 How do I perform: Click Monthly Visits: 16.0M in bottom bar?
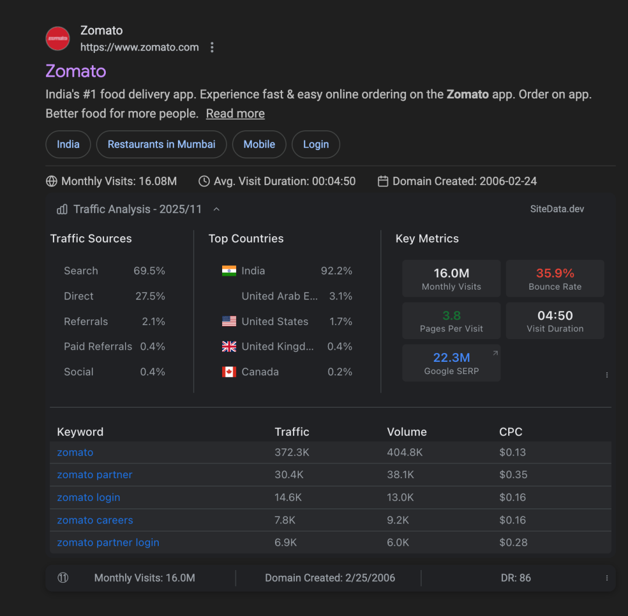pyautogui.click(x=145, y=578)
